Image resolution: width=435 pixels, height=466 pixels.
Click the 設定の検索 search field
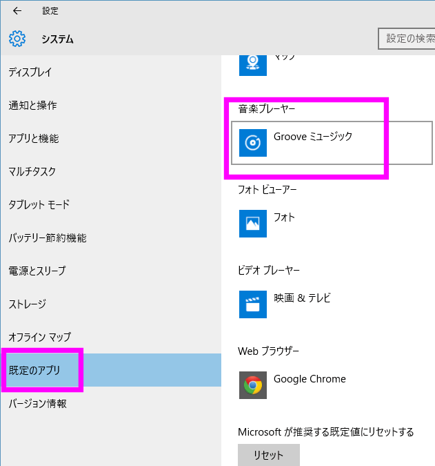click(408, 39)
